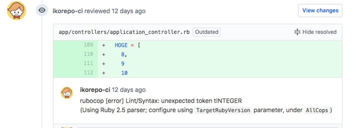Click the reviewed 12 days ago timestamp
The image size is (361, 128).
coord(129,11)
